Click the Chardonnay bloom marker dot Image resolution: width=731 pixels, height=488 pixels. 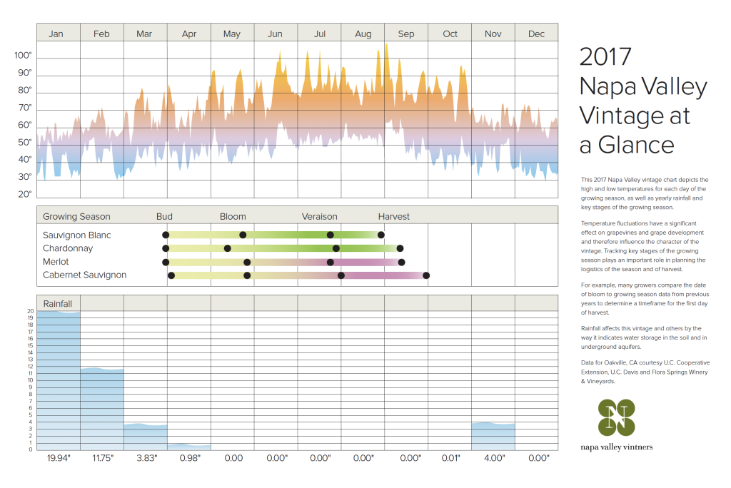(x=228, y=248)
